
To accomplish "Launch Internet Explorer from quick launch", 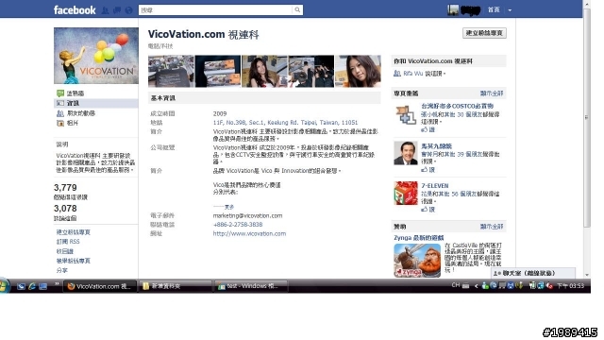I will click(x=32, y=286).
